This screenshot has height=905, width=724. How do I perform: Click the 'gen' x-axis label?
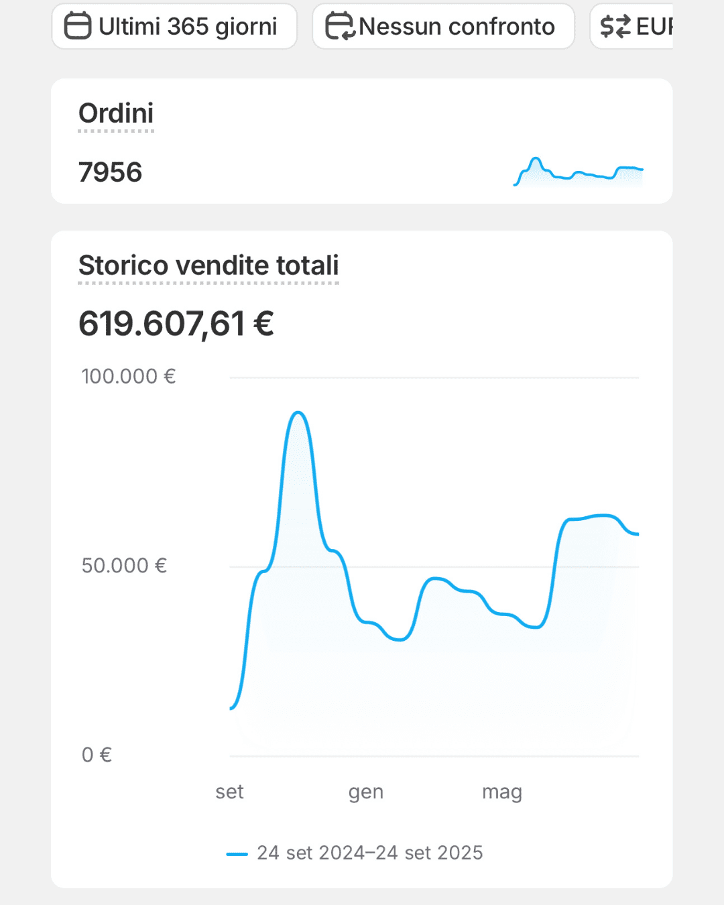click(x=366, y=792)
